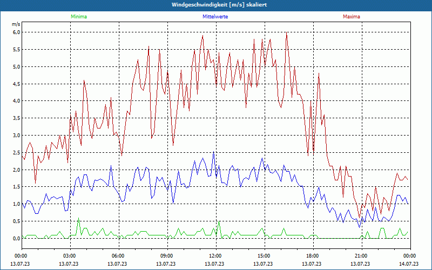Click the 18:00 time axis label
This screenshot has width=432, height=270.
313,256
